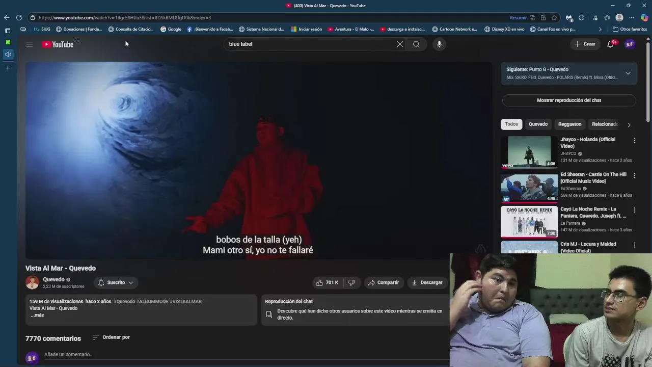
Task: Open browser Settings and more ellipsis
Action: pyautogui.click(x=632, y=18)
